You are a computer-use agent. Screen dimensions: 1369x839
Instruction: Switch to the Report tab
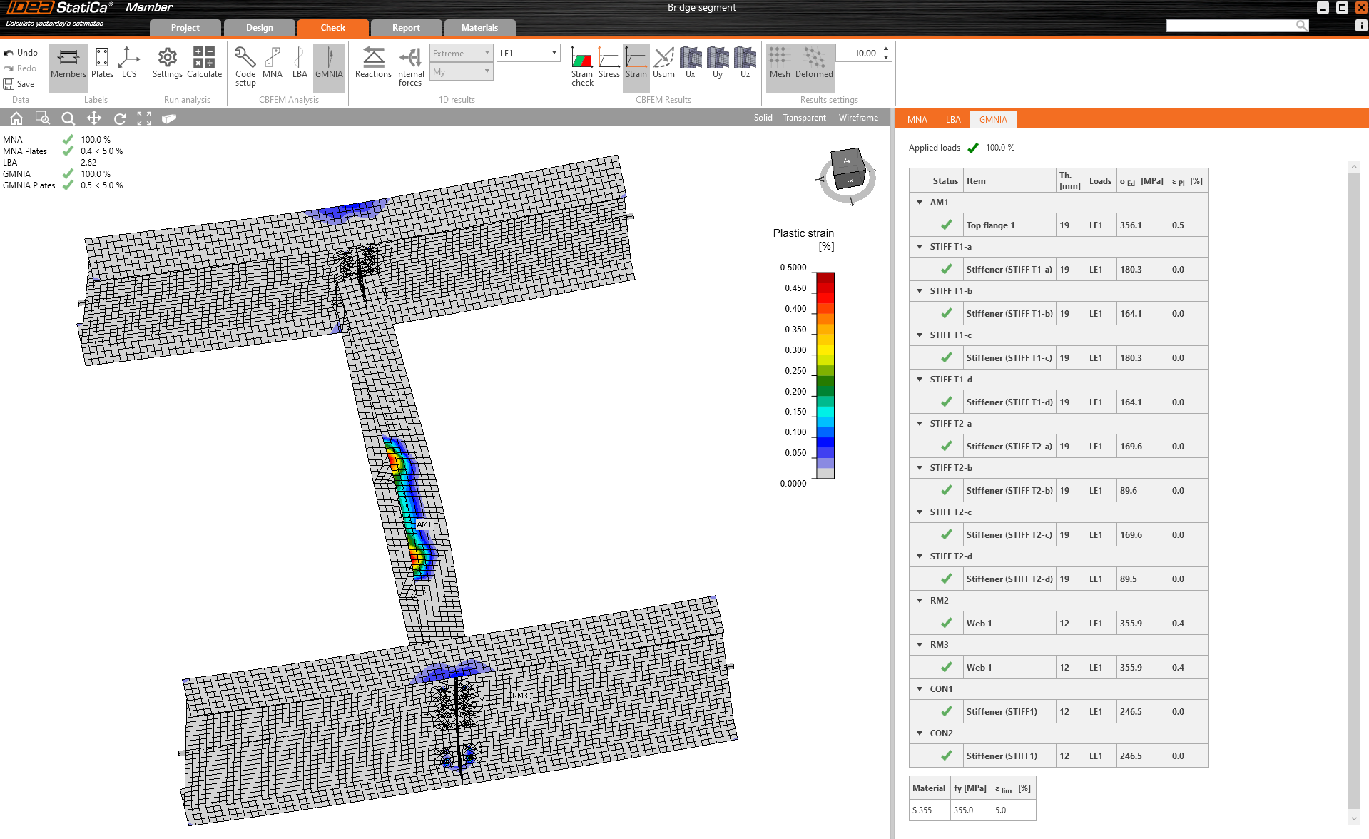406,28
